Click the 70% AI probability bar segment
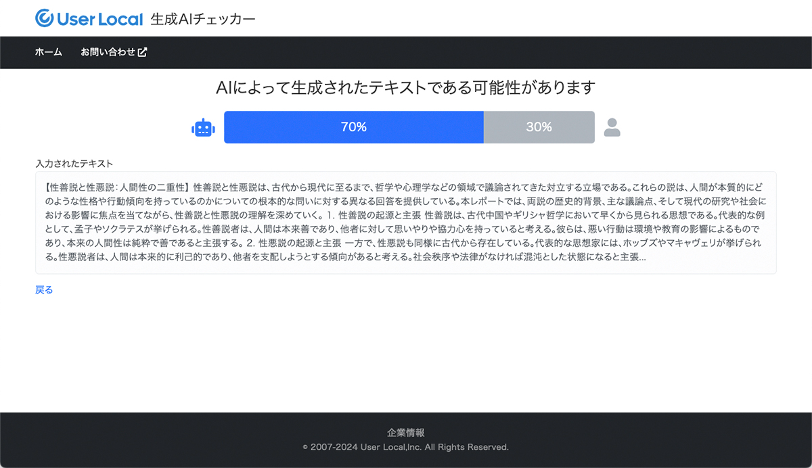Screen dimensions: 812x468 pos(353,127)
